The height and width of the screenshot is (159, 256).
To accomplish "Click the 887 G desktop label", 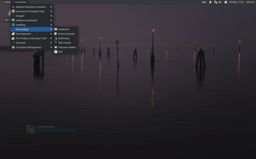I will click(7, 20).
